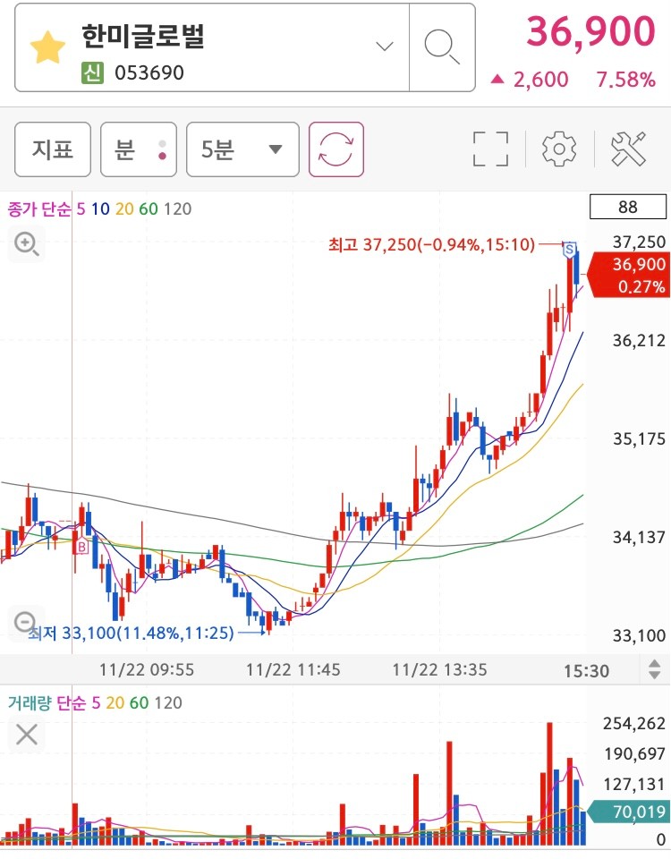Image resolution: width=671 pixels, height=859 pixels.
Task: Toggle the yellow favorite star for 한미글로벌
Action: click(47, 47)
